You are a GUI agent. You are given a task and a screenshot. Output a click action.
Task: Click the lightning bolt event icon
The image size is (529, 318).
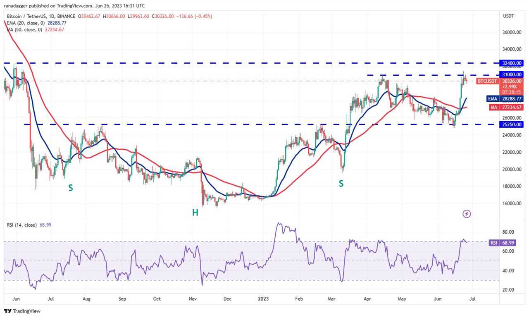coord(467,214)
